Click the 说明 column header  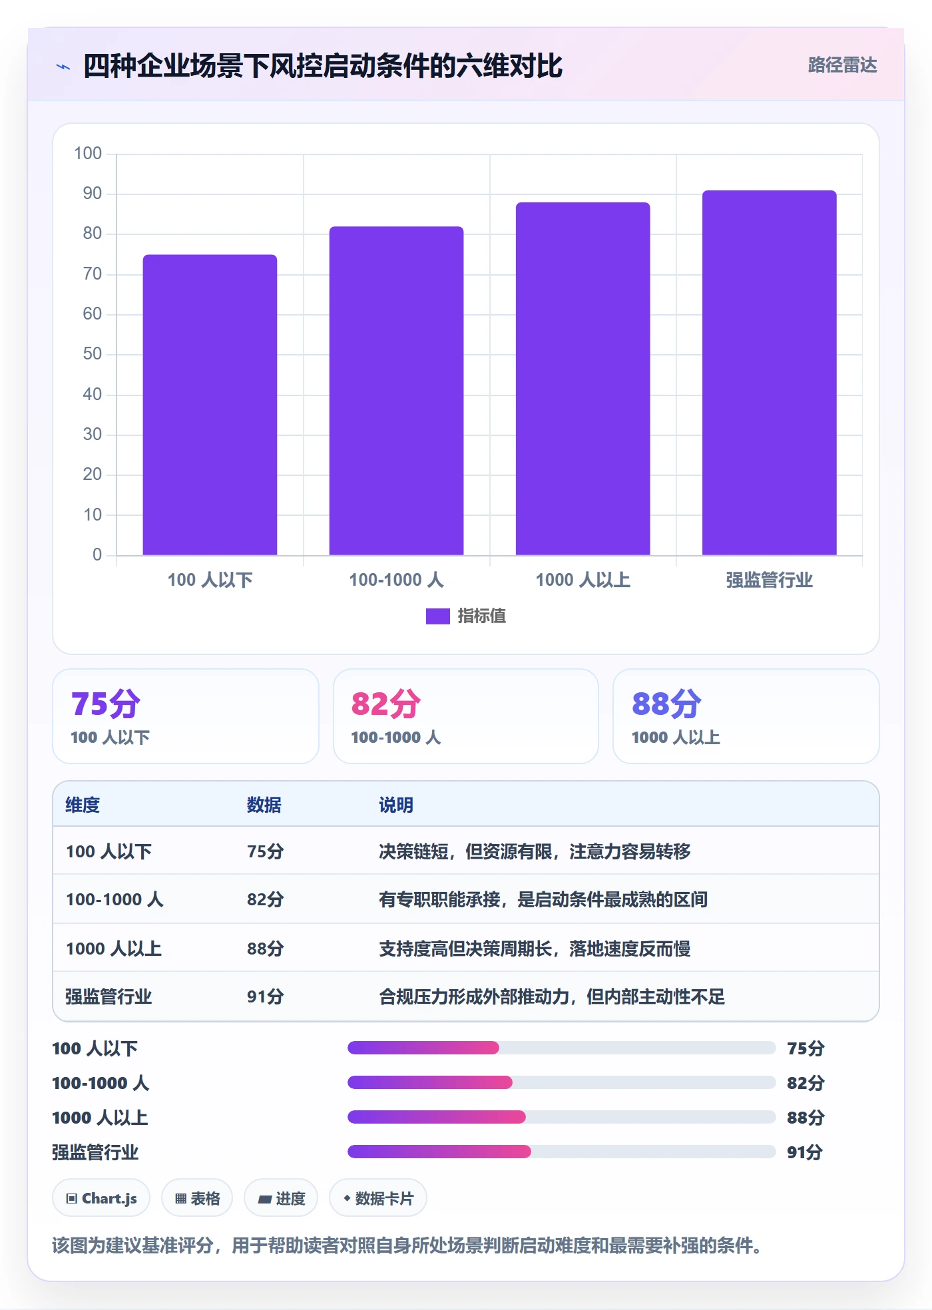pyautogui.click(x=396, y=805)
